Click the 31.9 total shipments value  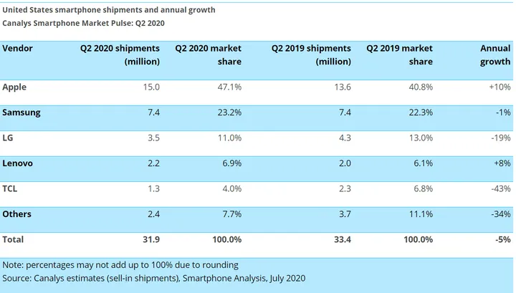[151, 239]
